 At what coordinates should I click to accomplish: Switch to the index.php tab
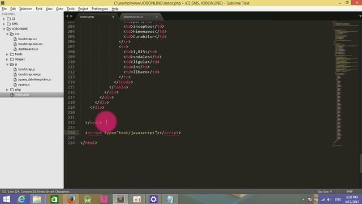(87, 17)
